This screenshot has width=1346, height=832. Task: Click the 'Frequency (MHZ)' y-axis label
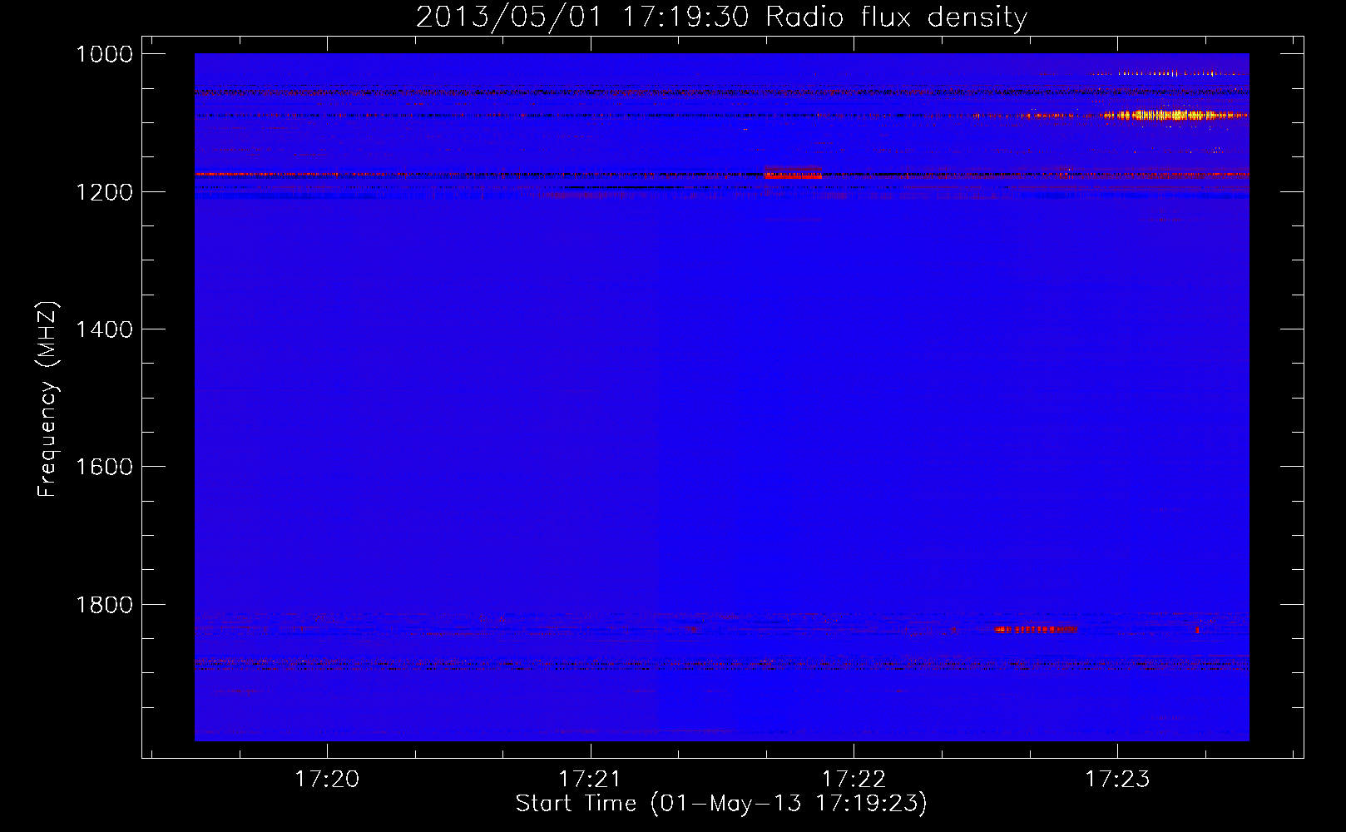point(47,399)
